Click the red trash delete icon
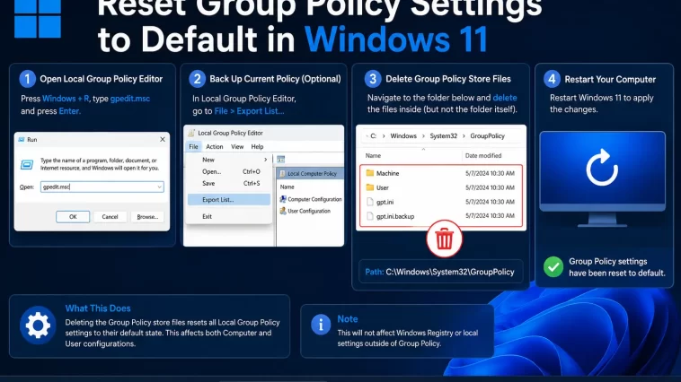Screen dimensions: 681x382 pyautogui.click(x=444, y=239)
